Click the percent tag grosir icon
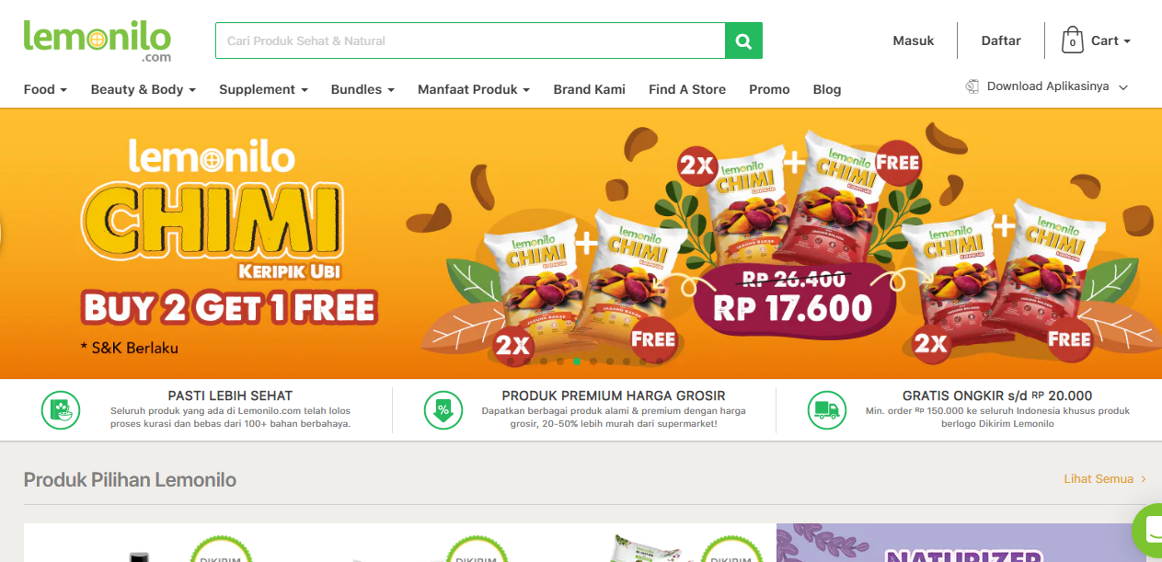 (x=443, y=410)
